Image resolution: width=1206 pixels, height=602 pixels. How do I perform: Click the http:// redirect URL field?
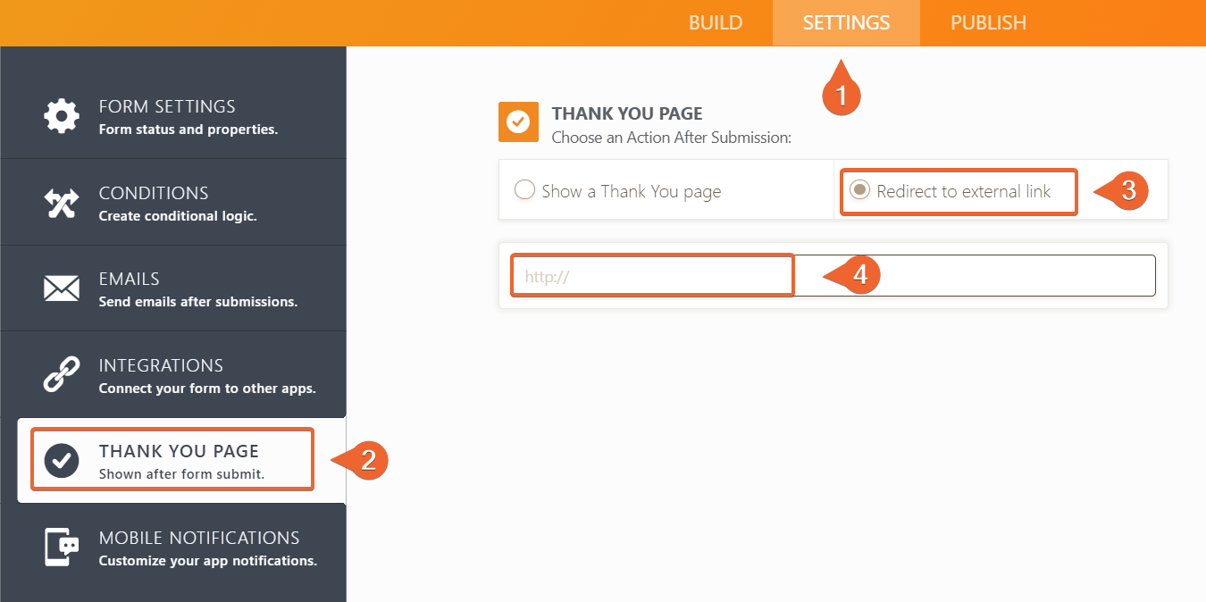[651, 274]
